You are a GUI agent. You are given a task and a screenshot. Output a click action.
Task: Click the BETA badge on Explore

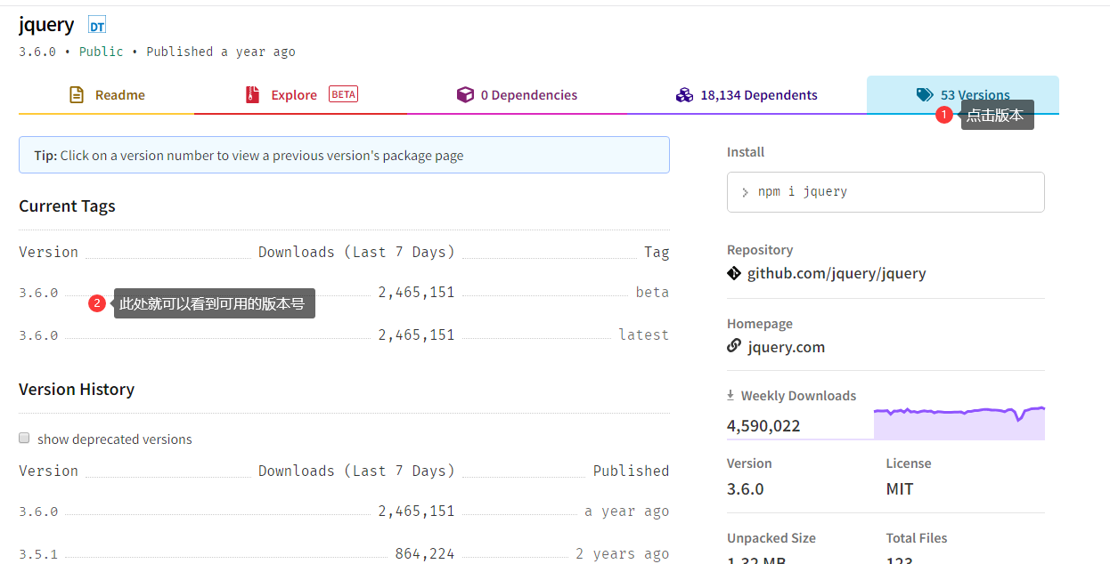coord(343,94)
